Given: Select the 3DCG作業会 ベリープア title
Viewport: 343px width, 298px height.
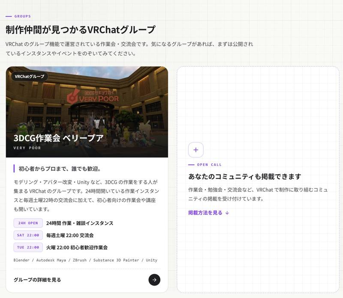Looking at the screenshot, I should (x=58, y=138).
